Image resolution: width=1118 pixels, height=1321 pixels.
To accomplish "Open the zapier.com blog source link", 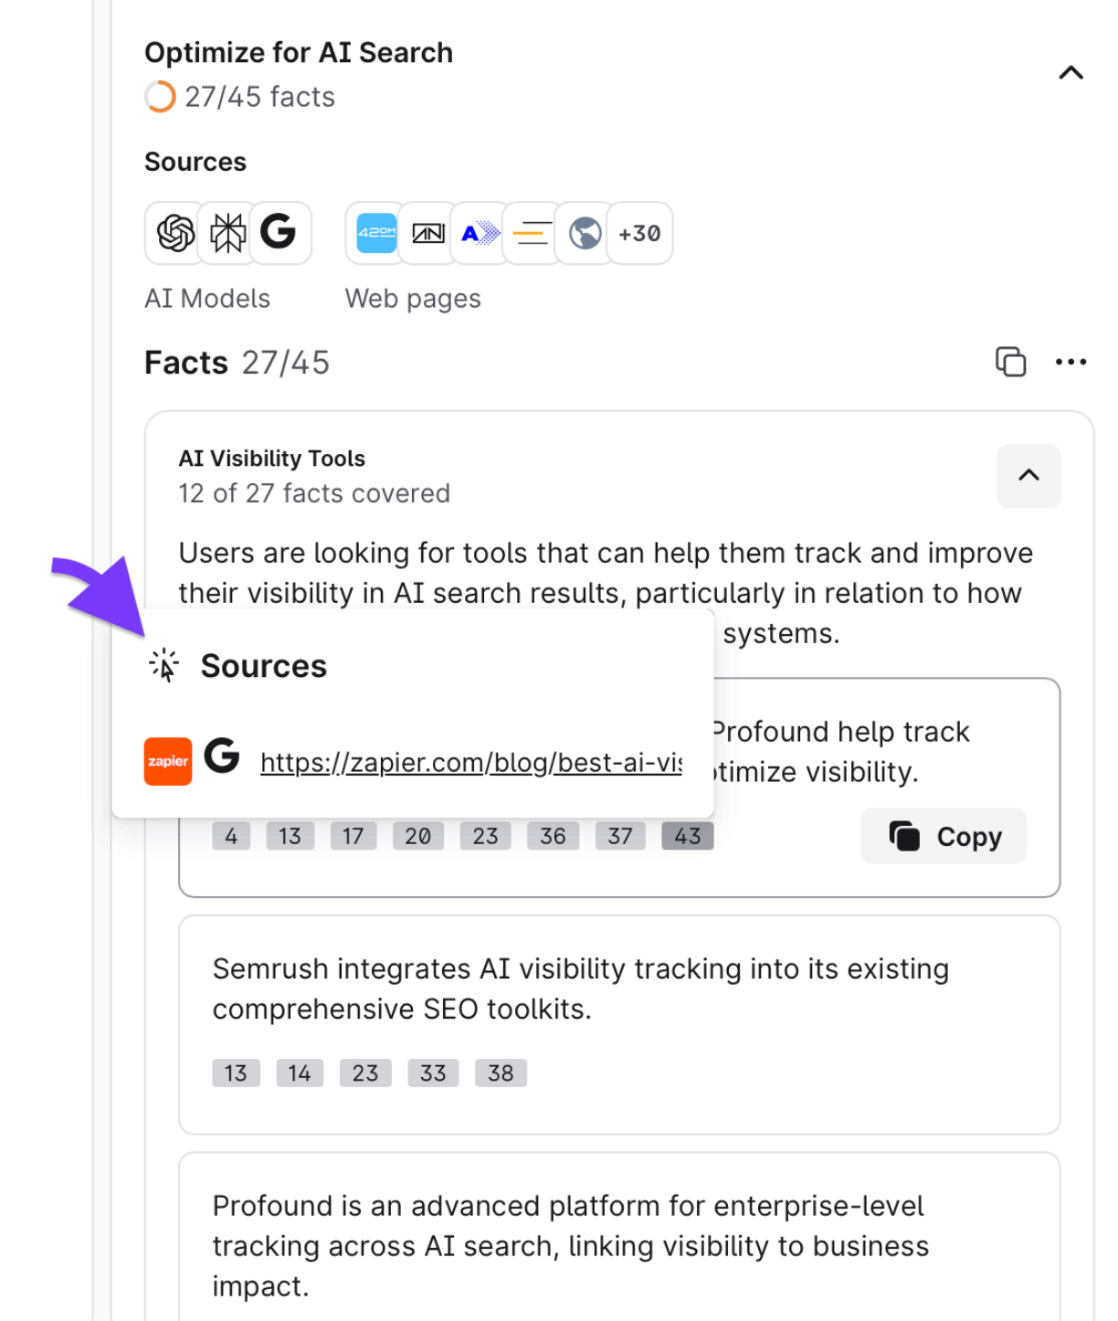I will coord(470,763).
